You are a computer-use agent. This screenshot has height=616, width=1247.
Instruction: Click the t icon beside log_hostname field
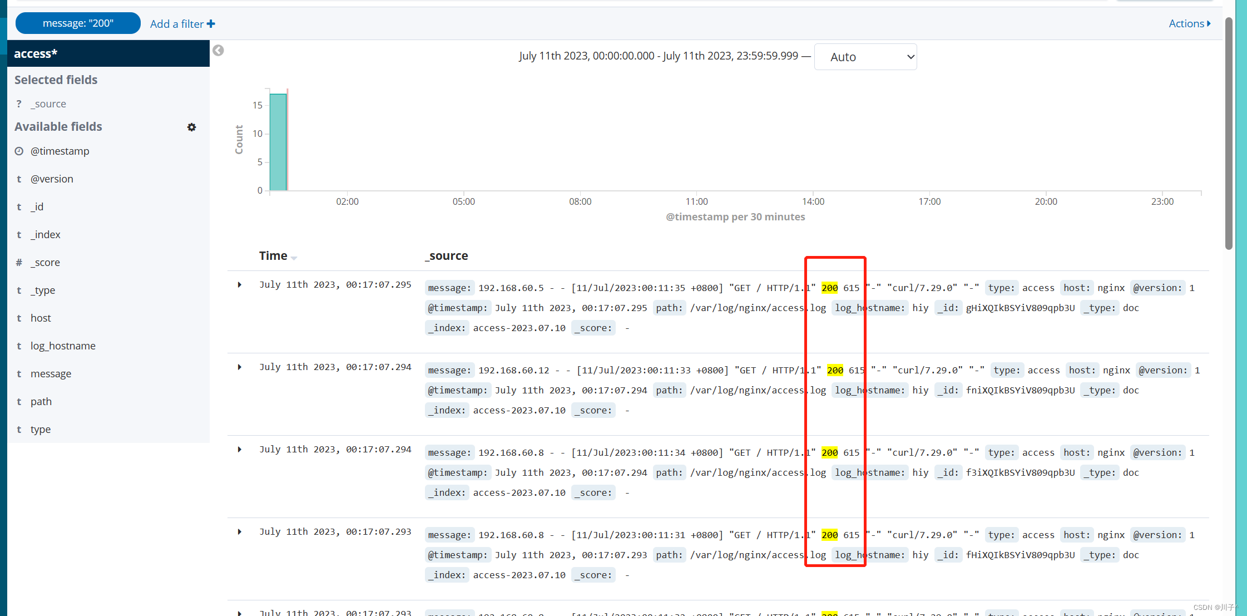coord(19,346)
